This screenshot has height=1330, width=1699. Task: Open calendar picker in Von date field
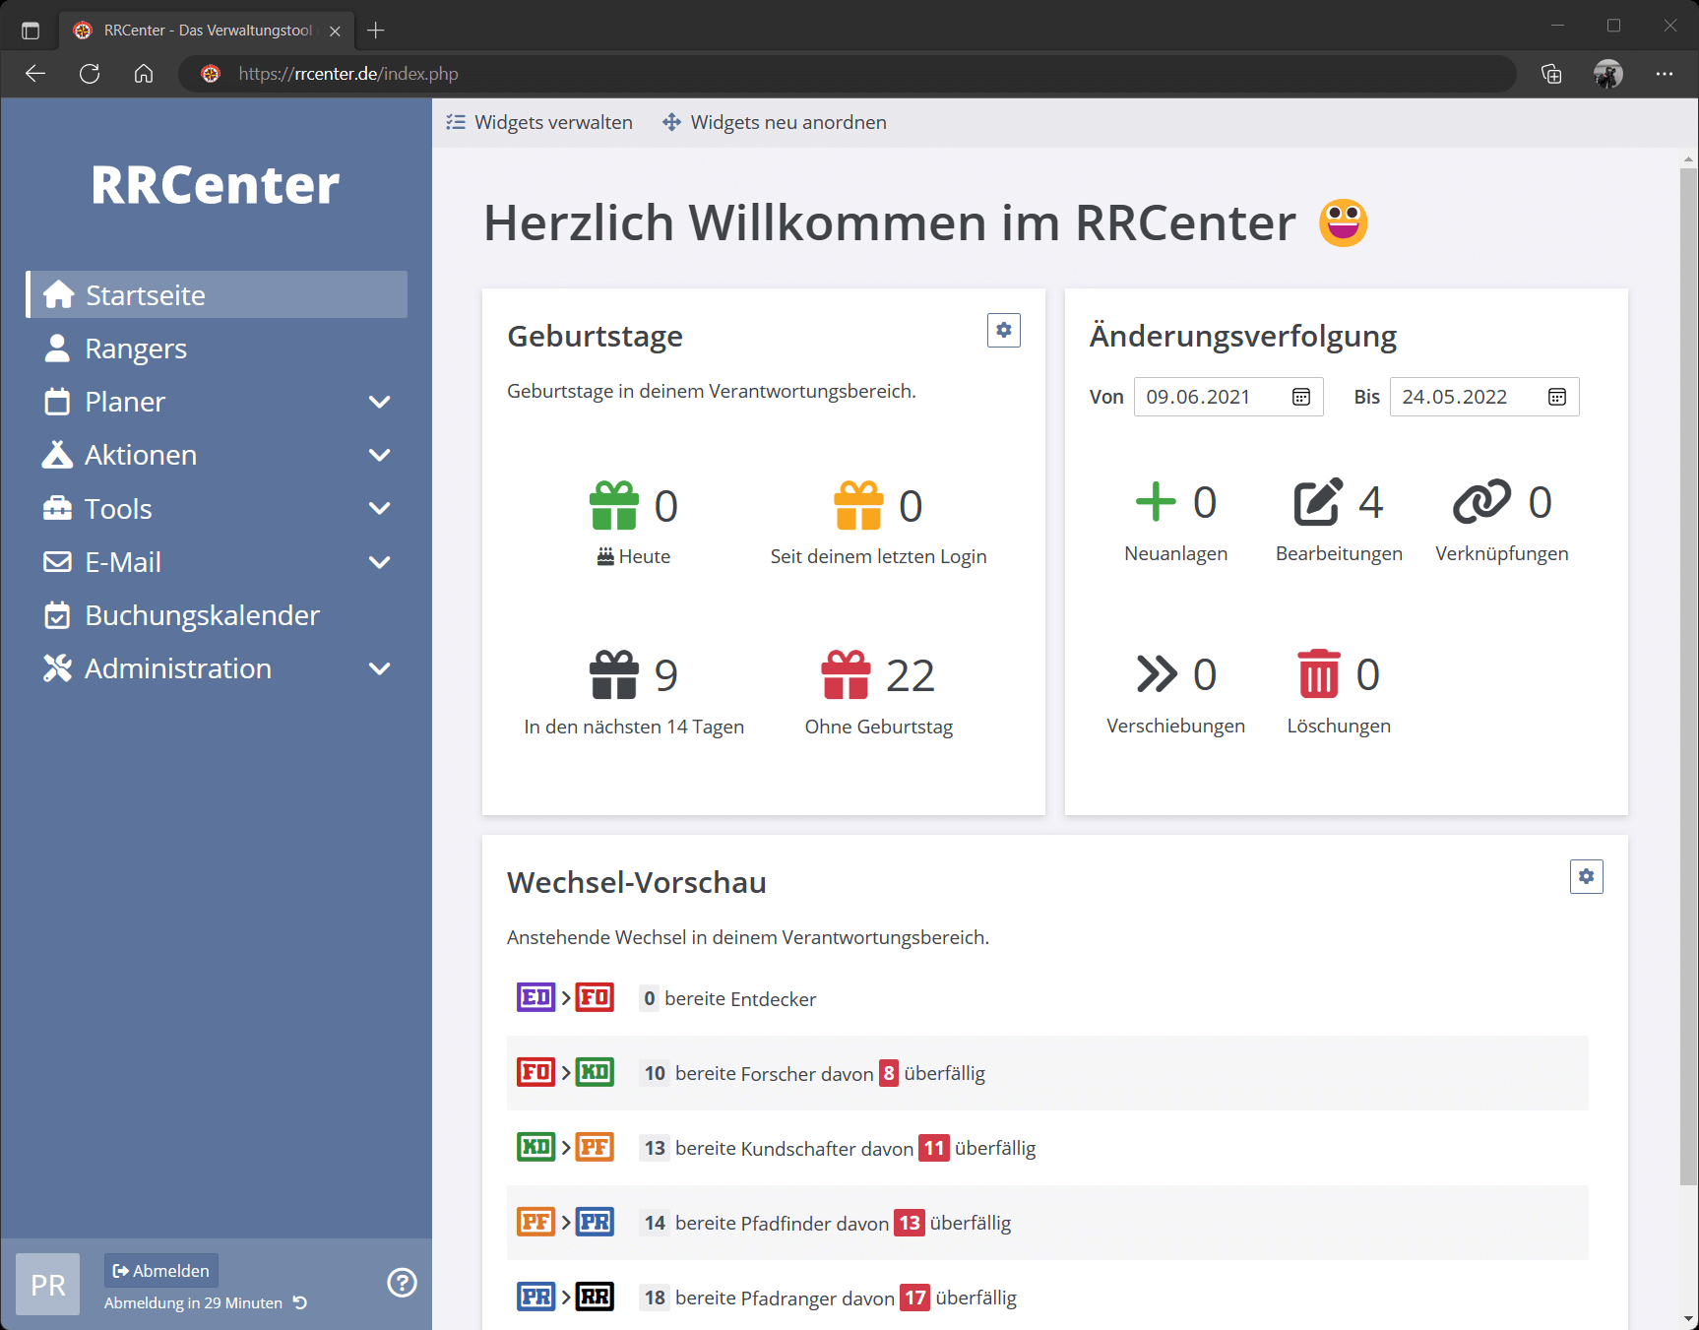pyautogui.click(x=1300, y=397)
